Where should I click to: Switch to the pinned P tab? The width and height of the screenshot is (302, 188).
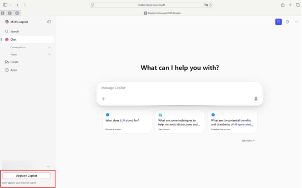pyautogui.click(x=17, y=13)
